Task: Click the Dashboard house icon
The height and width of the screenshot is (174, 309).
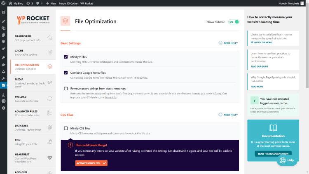Action: coord(50,38)
